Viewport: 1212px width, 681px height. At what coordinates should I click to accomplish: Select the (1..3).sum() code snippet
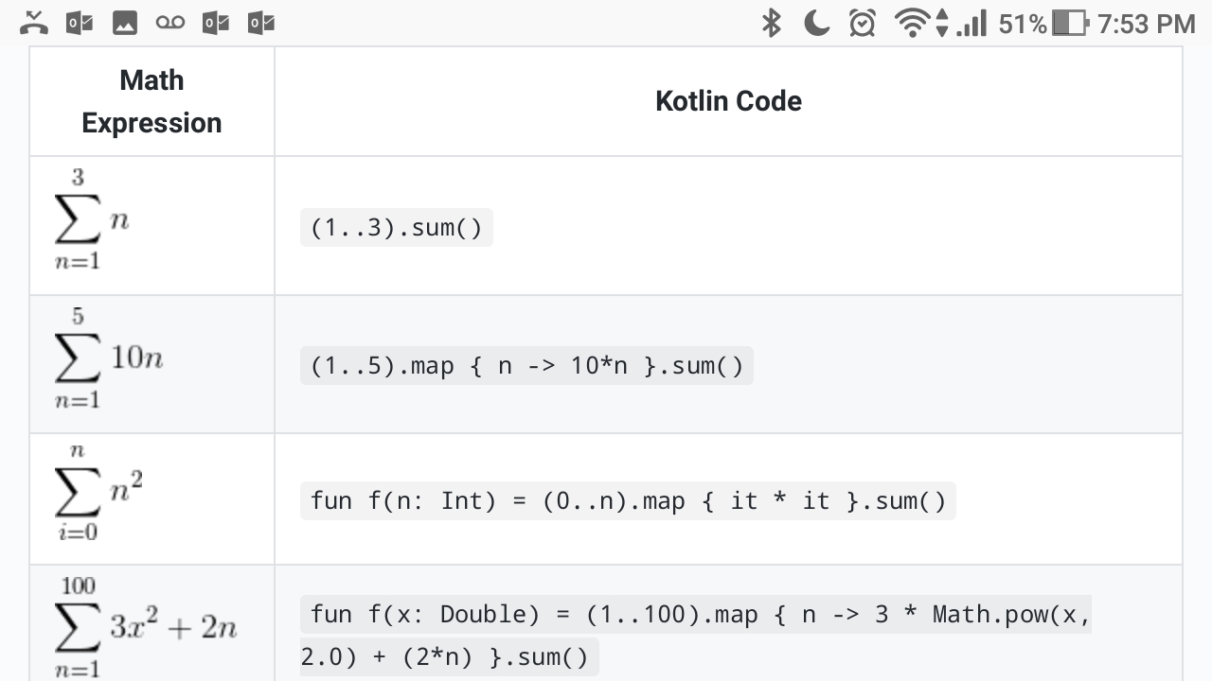[396, 227]
